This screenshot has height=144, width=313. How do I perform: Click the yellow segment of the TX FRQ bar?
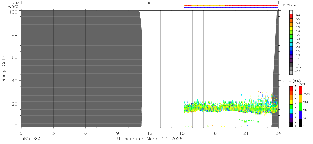[291, 102]
